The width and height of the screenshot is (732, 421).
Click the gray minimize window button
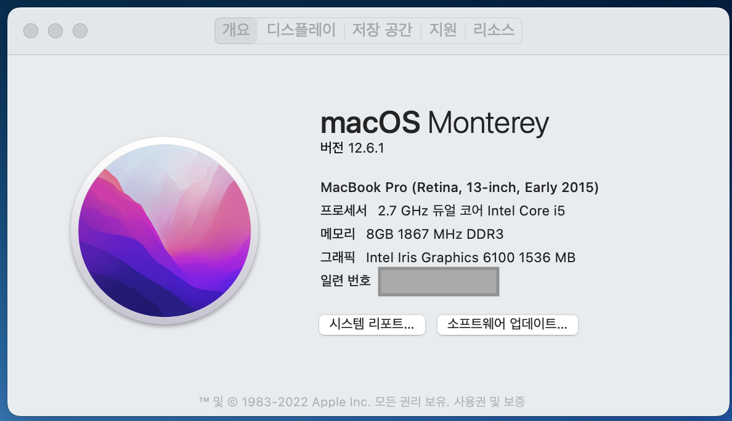pos(55,31)
